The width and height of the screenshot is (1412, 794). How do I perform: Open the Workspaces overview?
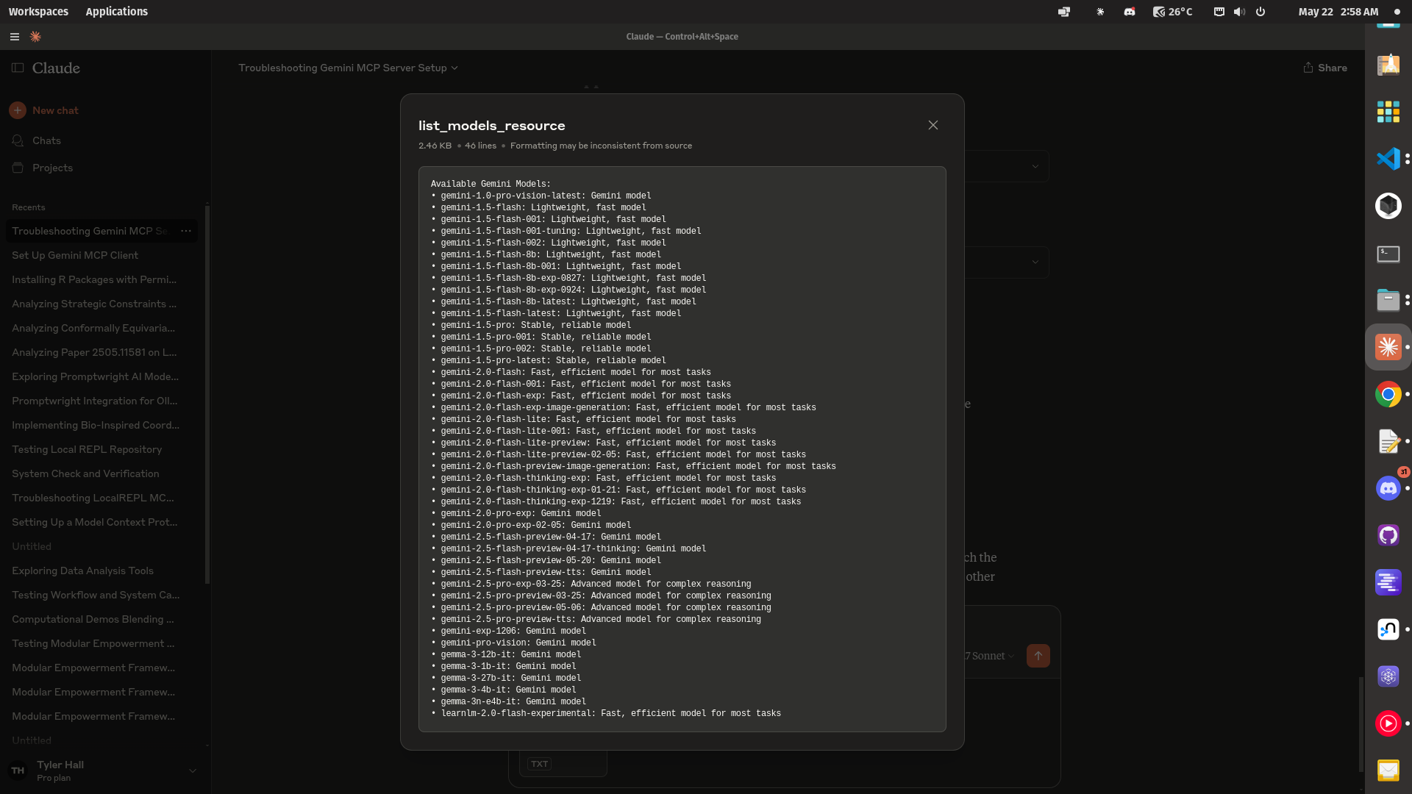coord(38,12)
